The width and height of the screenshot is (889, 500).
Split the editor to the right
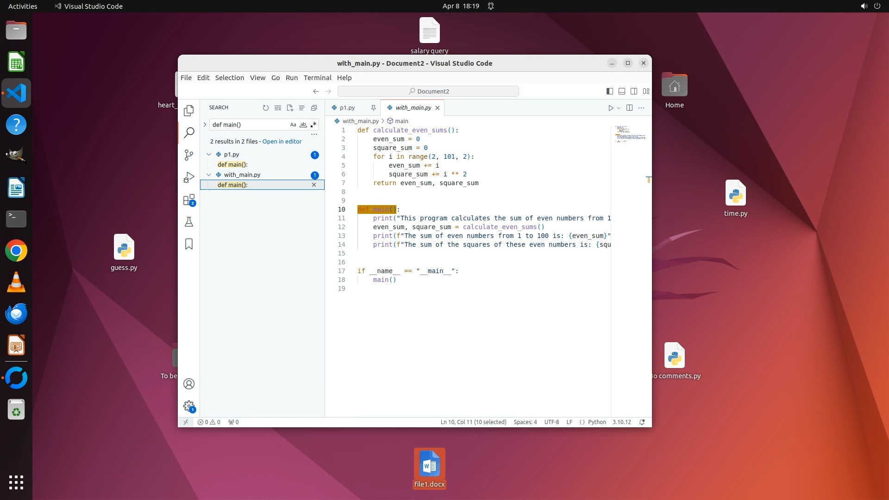click(629, 108)
